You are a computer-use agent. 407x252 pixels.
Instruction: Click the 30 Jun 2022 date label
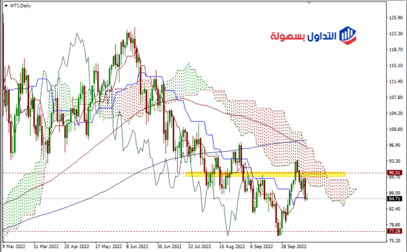169,247
